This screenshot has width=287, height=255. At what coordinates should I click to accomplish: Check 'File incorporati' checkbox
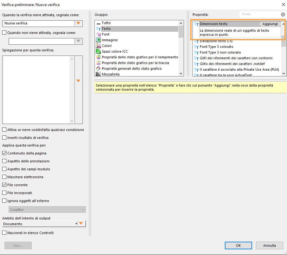(x=4, y=193)
